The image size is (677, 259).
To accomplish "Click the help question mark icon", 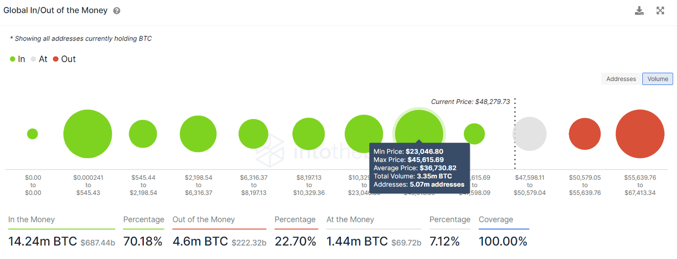I will click(117, 11).
